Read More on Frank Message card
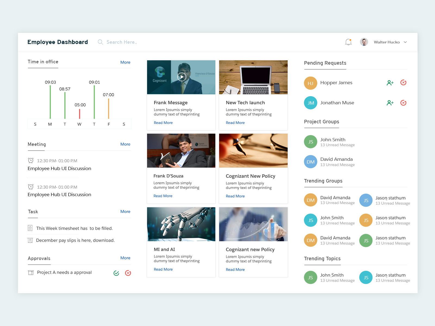The image size is (435, 326). coord(163,123)
